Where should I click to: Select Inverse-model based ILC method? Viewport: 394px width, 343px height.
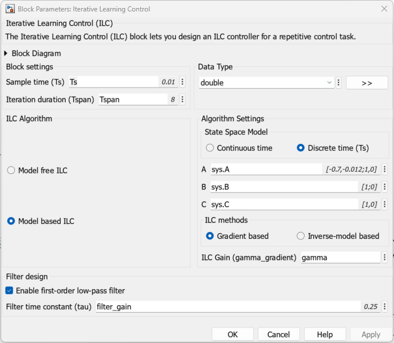301,236
